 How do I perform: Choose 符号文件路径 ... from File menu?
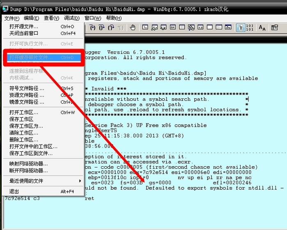click(x=27, y=88)
